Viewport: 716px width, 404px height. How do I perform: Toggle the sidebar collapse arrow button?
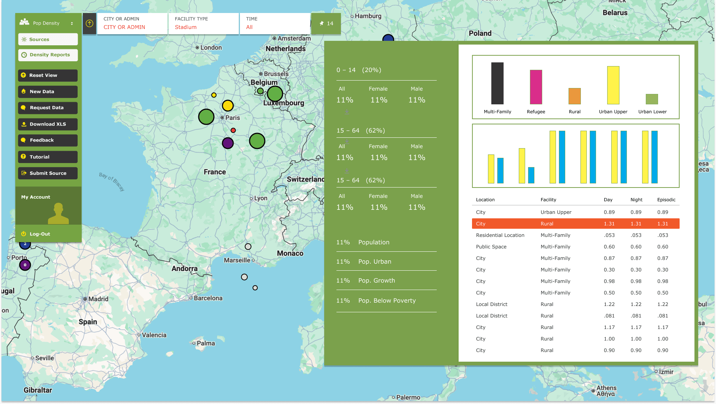tap(89, 23)
